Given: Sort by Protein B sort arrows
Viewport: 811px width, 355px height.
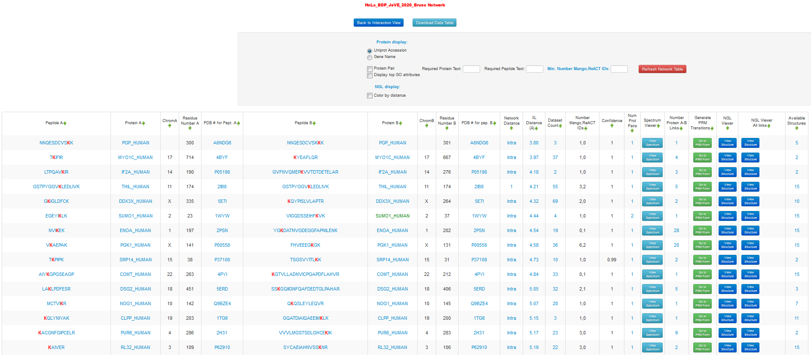Looking at the screenshot, I should (401, 123).
